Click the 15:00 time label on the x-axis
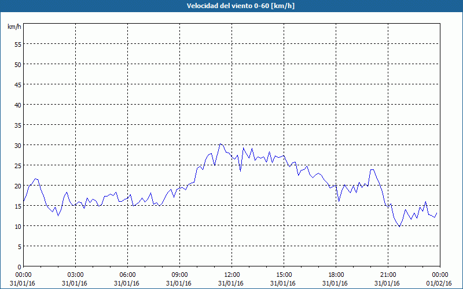The image size is (463, 289). (x=284, y=275)
